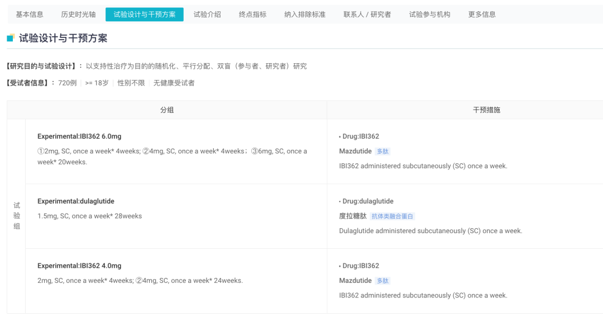
Task: Click the section icon beside 试验设计与干预方案 heading
Action: [x=11, y=38]
